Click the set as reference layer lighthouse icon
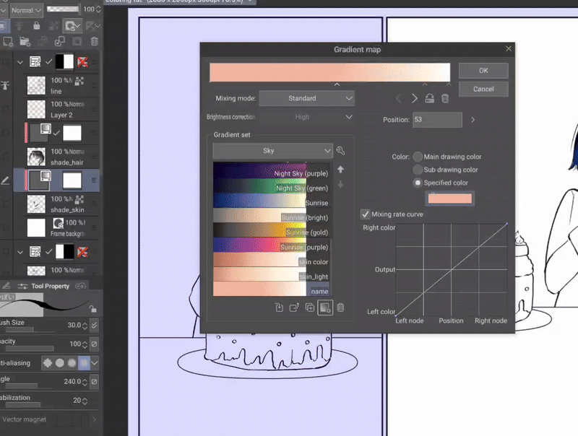578x436 pixels. click(x=19, y=25)
